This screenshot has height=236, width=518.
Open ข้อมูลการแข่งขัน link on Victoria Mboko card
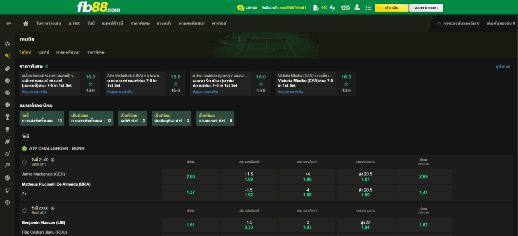(290, 92)
